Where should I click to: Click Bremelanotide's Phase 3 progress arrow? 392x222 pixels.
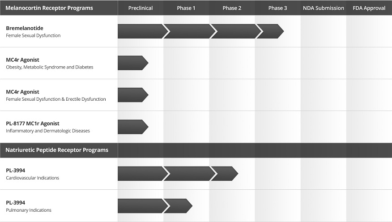point(270,31)
